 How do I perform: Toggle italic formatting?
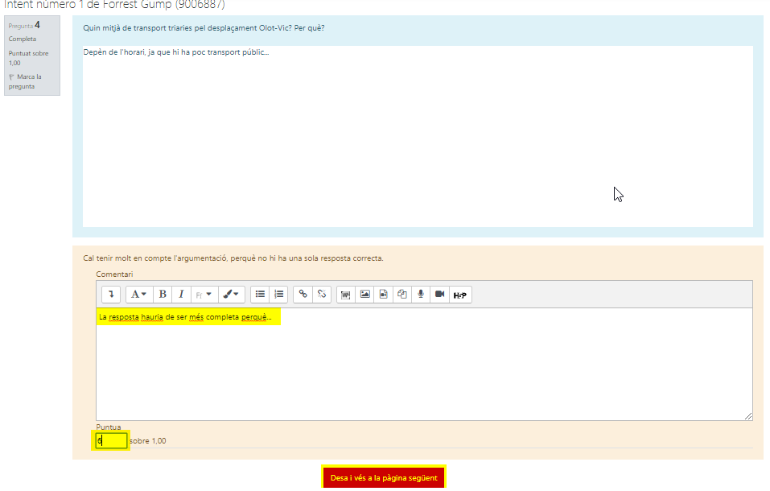click(181, 295)
